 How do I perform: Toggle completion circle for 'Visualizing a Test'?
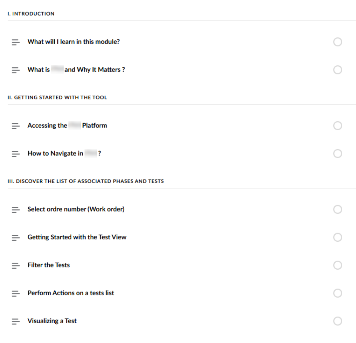[x=338, y=321]
